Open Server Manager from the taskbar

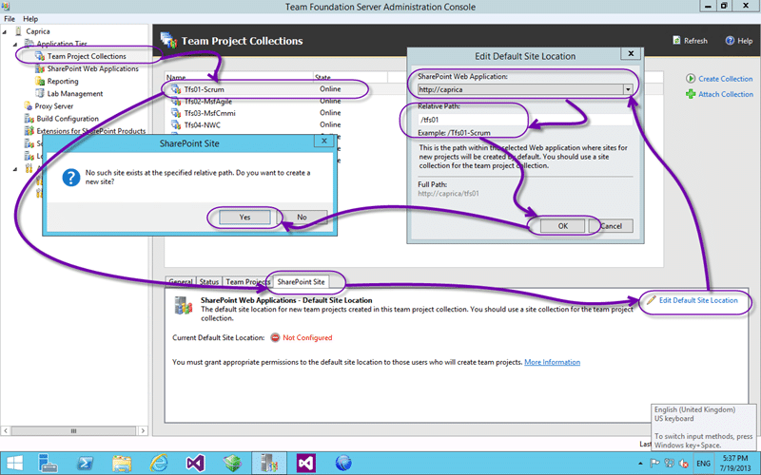coord(47,464)
